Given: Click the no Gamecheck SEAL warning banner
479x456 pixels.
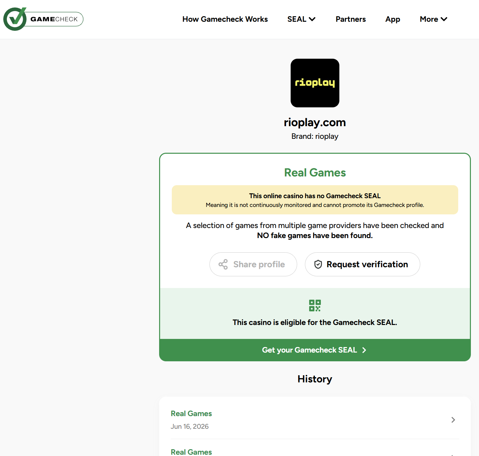Looking at the screenshot, I should [315, 200].
